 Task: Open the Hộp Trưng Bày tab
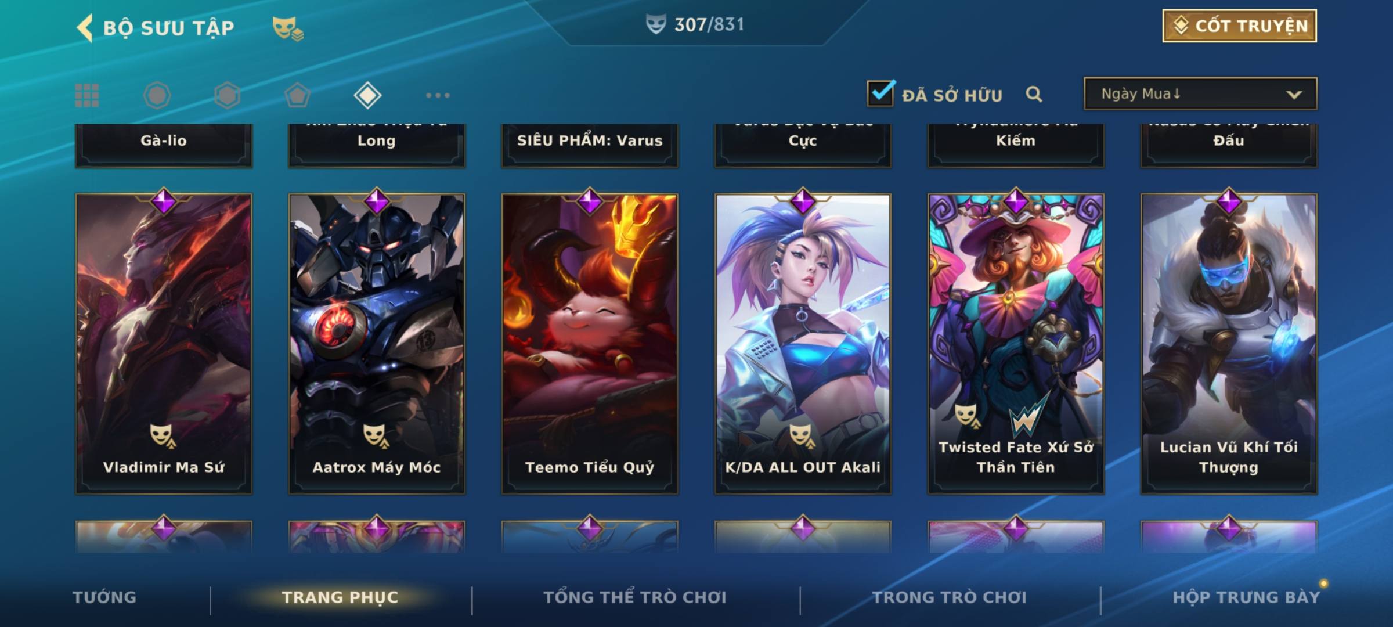click(x=1246, y=597)
